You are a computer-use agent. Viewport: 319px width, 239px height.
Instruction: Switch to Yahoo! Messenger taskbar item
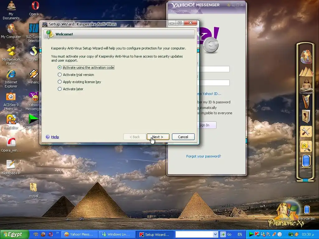(x=79, y=234)
